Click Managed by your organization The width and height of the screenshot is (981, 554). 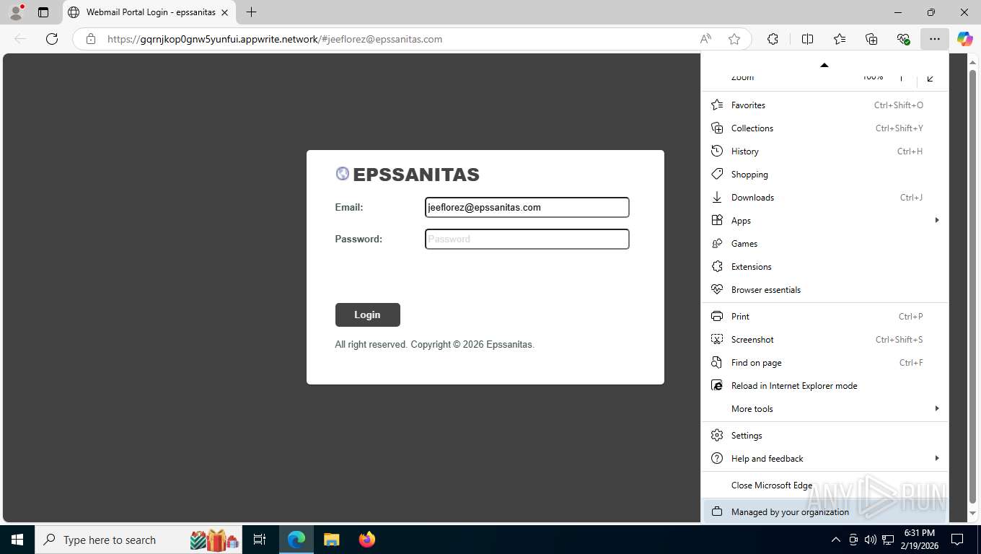824,512
